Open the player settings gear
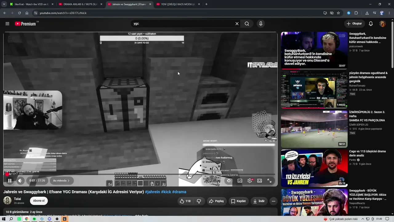Viewport: 394px width, 222px height. 250,181
